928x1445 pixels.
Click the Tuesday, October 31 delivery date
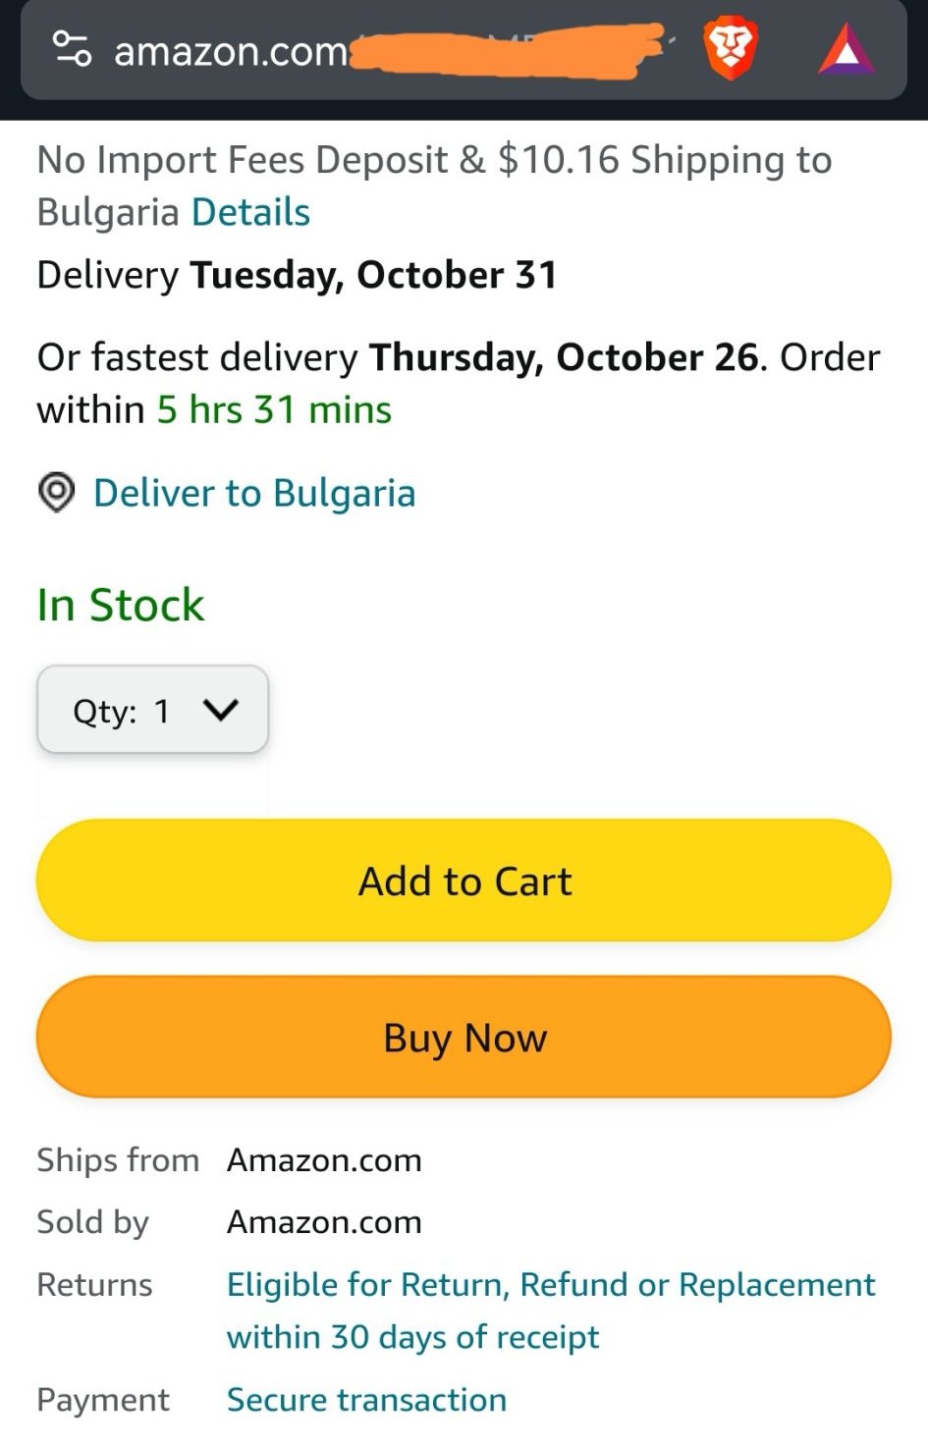pyautogui.click(x=373, y=275)
